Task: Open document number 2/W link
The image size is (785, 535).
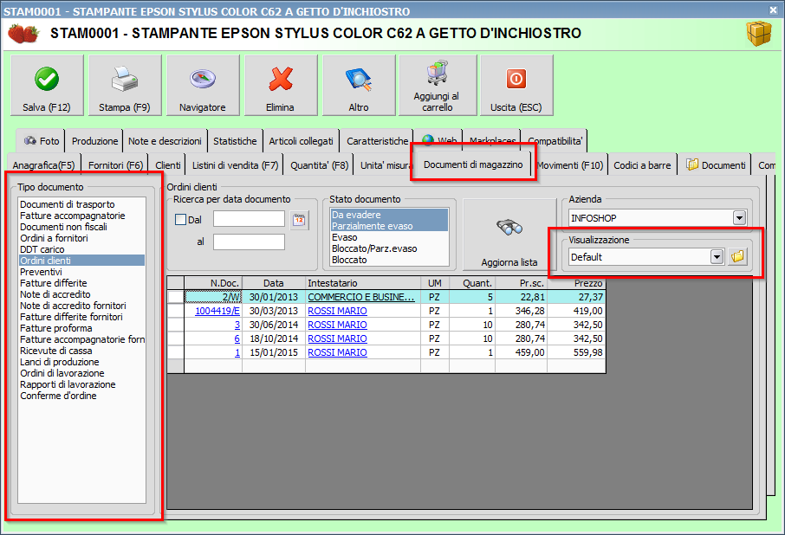Action: pos(231,297)
